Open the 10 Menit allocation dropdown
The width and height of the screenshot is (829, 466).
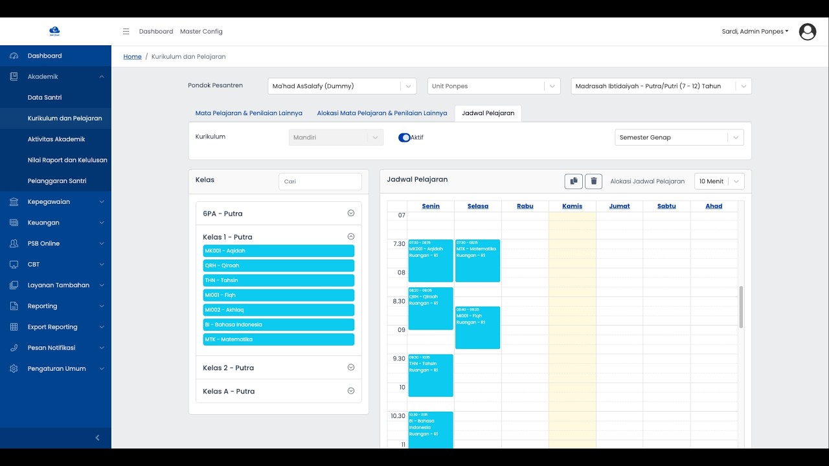pyautogui.click(x=719, y=181)
